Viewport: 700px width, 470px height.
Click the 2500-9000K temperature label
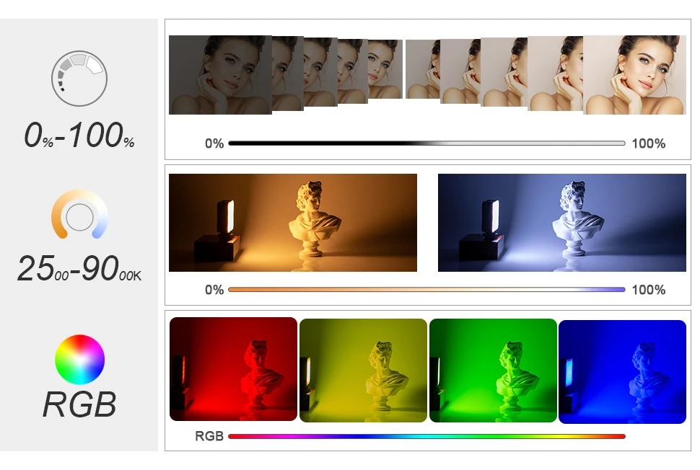pos(79,269)
